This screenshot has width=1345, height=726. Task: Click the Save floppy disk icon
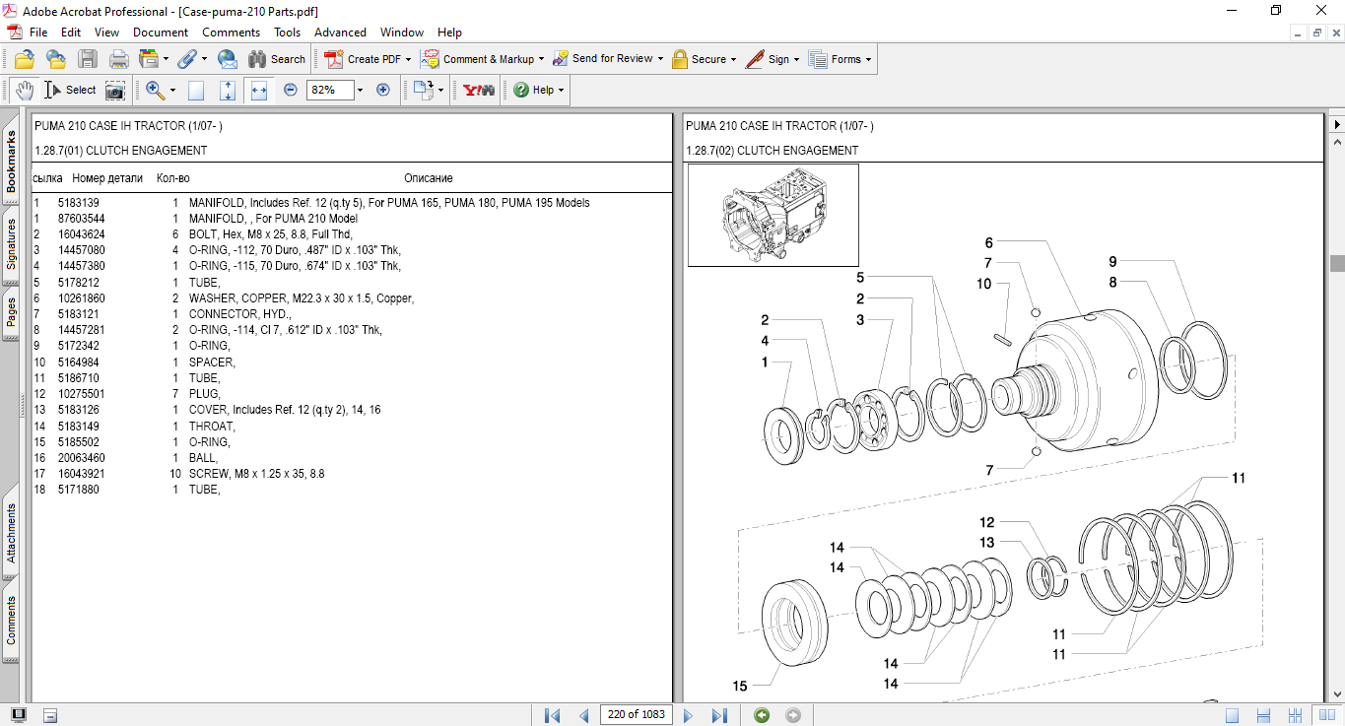coord(88,59)
